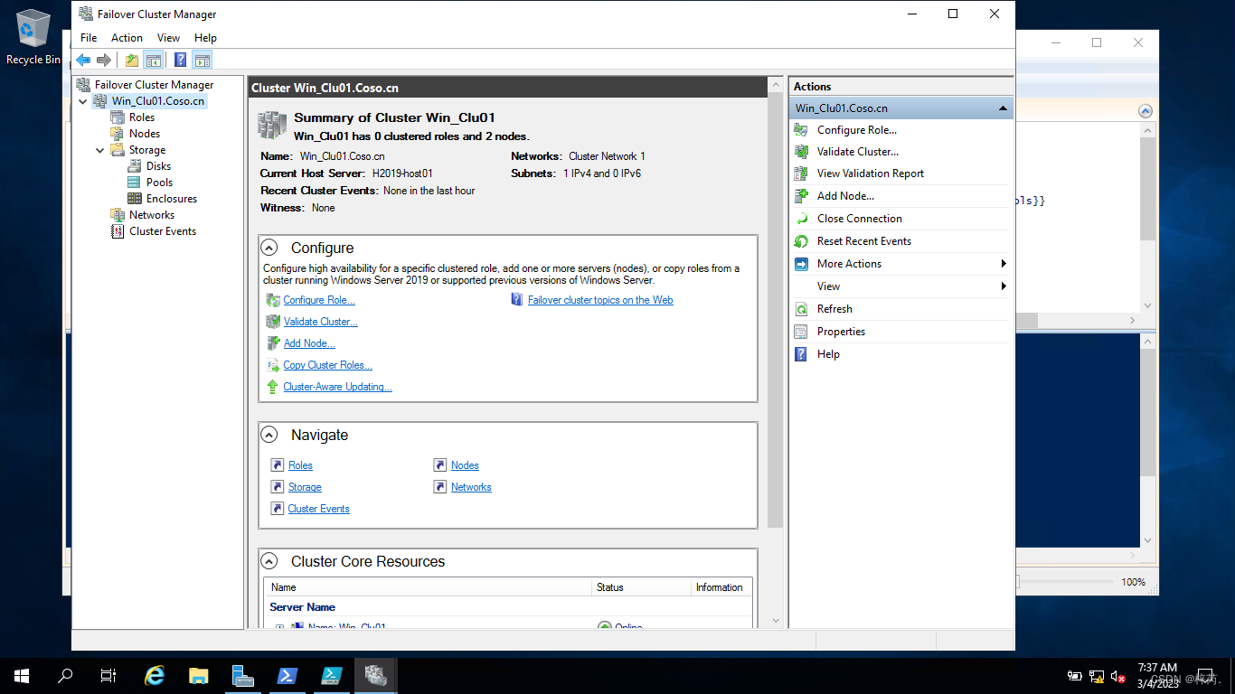Click the Name column header
This screenshot has height=694, width=1235.
[x=428, y=587]
